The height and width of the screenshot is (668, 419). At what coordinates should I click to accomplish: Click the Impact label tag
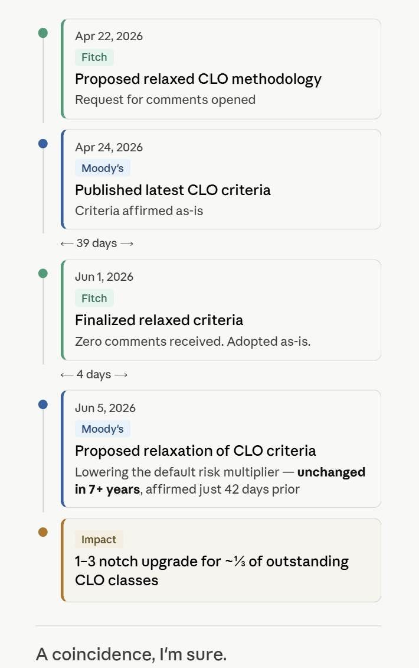[99, 539]
